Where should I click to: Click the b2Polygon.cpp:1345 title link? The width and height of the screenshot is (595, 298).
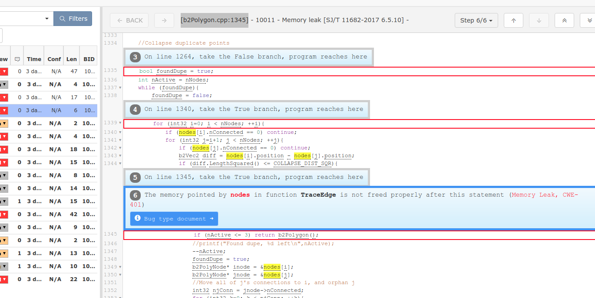pyautogui.click(x=214, y=20)
